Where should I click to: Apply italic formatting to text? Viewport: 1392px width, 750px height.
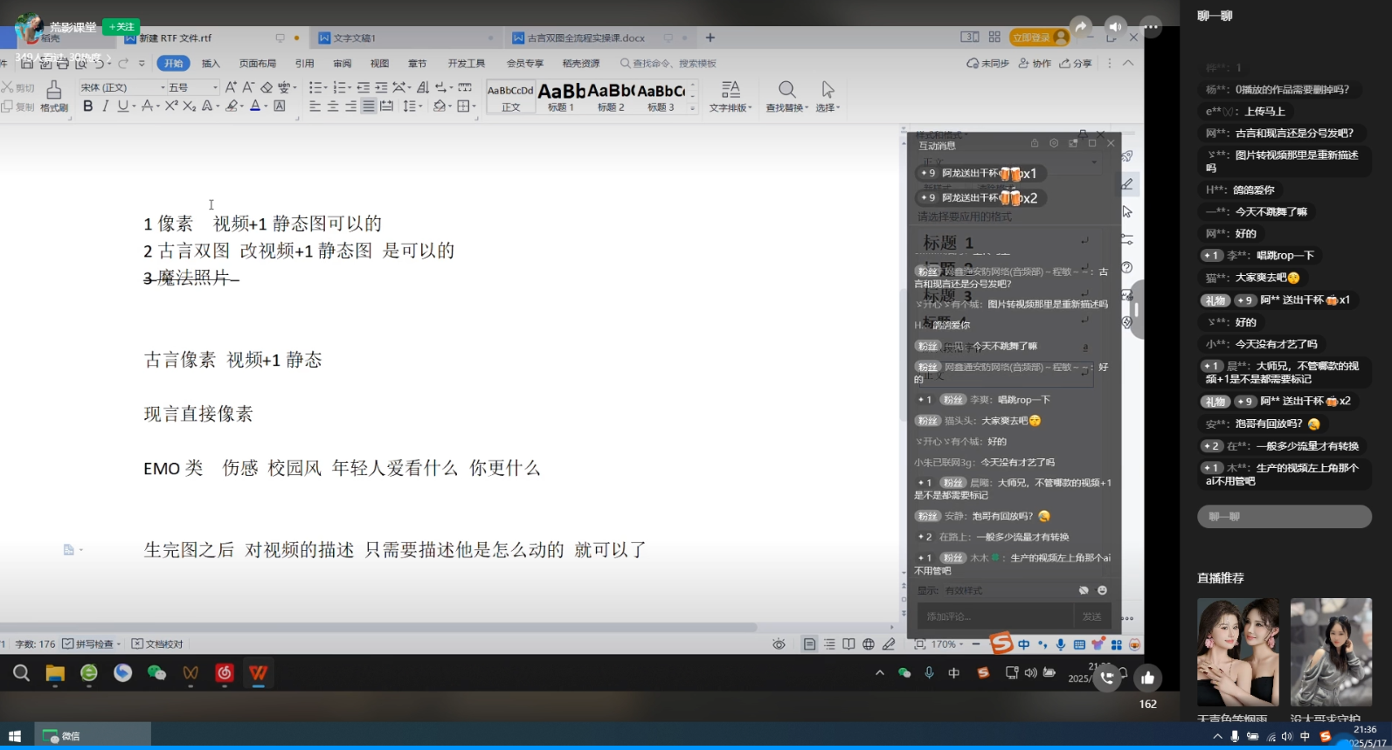tap(106, 107)
